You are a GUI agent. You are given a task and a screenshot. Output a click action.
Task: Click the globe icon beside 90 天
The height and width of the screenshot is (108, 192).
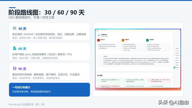point(15,68)
